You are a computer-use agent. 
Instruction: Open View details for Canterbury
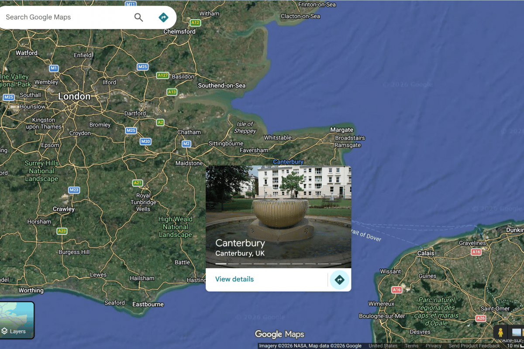[234, 279]
